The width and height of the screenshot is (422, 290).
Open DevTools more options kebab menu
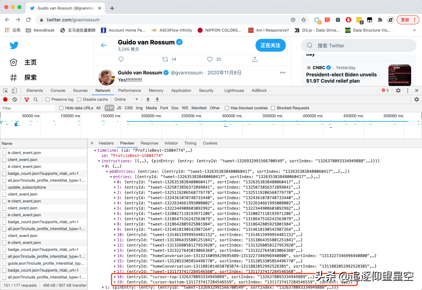(x=408, y=91)
